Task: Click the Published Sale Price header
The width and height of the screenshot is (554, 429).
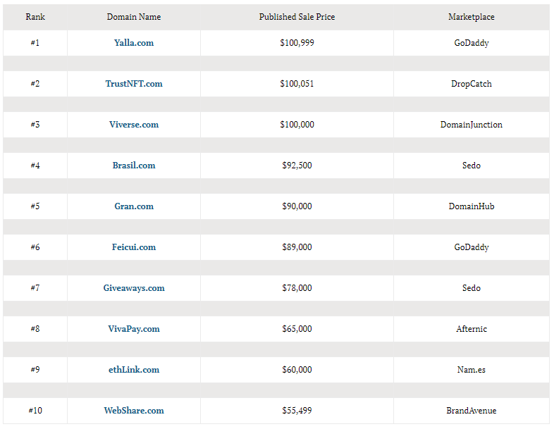Action: coord(297,17)
